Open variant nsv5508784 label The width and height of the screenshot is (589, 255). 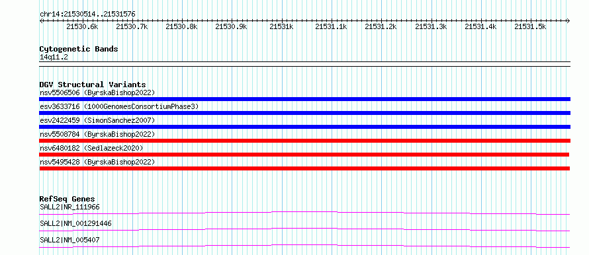tap(97, 134)
